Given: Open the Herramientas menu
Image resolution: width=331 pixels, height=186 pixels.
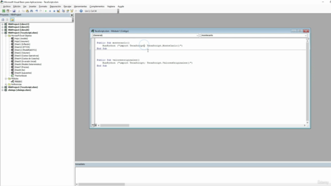Looking at the screenshot, I should 80,7.
